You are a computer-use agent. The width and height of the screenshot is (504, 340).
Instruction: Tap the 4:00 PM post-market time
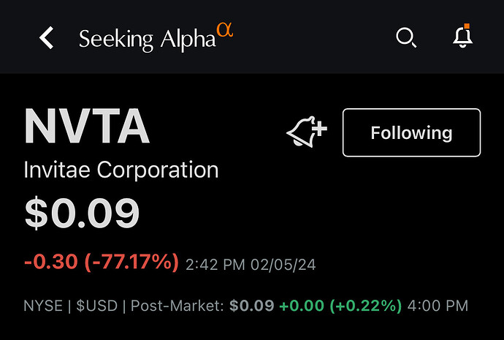tap(438, 306)
